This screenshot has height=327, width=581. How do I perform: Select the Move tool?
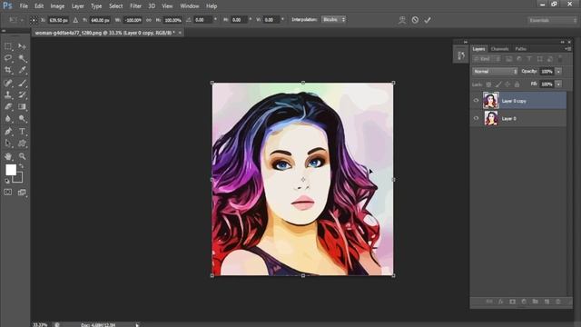coord(22,46)
